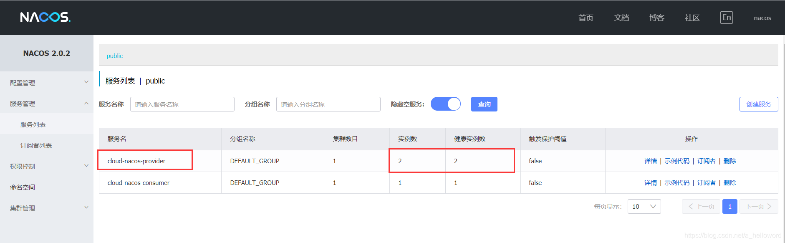785x243 pixels.
Task: Switch language with the En icon
Action: point(727,18)
